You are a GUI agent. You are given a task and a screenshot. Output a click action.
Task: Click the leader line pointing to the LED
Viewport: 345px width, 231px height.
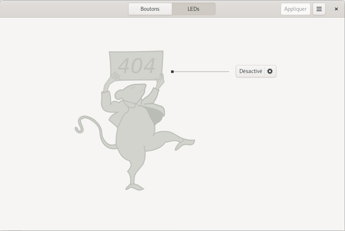201,71
